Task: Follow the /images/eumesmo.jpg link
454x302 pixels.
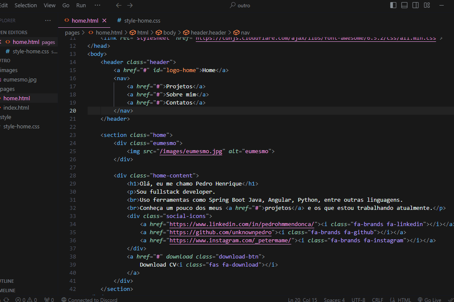Action: point(191,151)
